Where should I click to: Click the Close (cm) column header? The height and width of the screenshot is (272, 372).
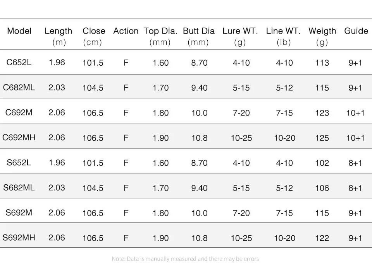tap(93, 36)
